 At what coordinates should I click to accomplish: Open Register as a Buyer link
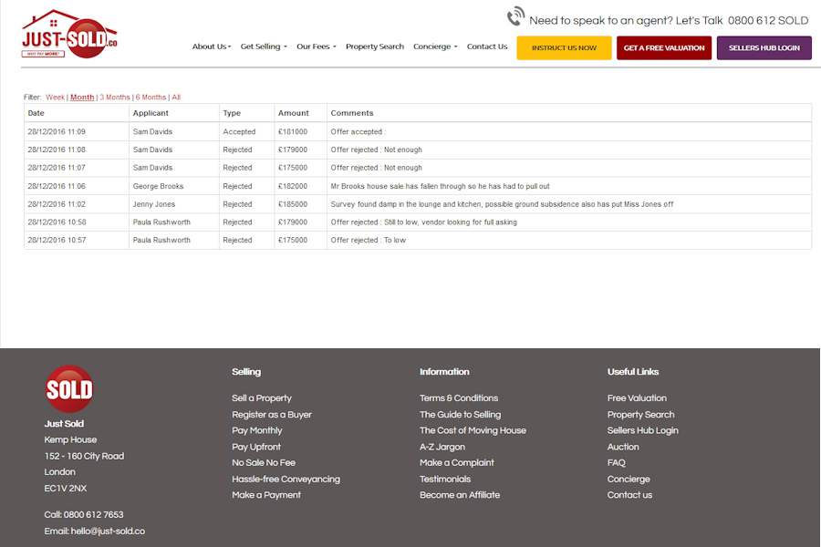(272, 415)
